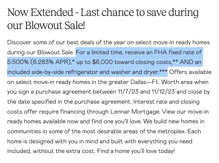Click the 'without the extra cost' phrase

(64, 151)
